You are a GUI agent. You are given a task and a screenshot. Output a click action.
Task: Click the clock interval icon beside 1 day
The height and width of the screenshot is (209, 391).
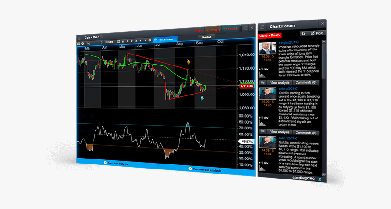click(83, 43)
